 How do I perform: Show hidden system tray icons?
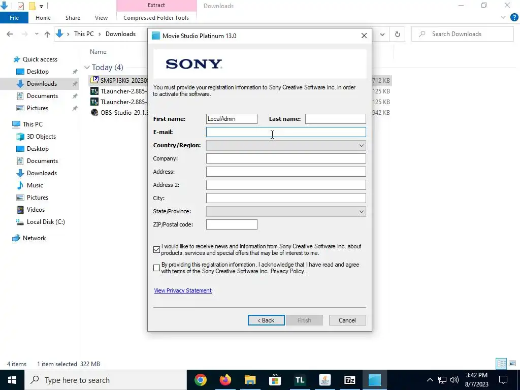430,380
